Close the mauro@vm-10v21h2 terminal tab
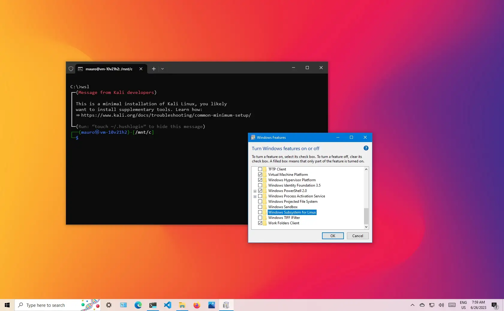Viewport: 504px width, 311px height. [141, 69]
